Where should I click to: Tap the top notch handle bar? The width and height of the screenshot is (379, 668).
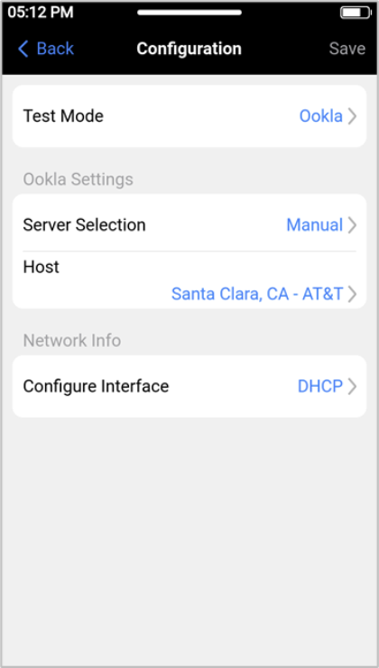pos(189,13)
